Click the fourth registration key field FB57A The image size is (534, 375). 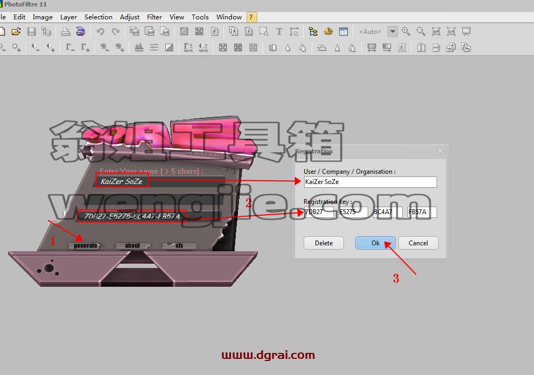click(x=422, y=212)
